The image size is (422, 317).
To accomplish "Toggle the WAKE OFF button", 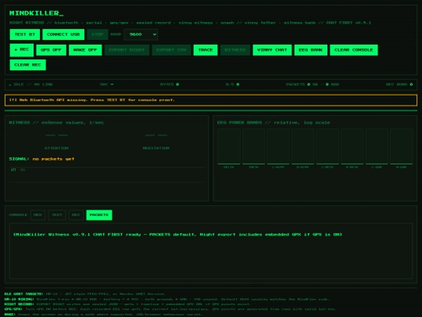I will 85,50.
